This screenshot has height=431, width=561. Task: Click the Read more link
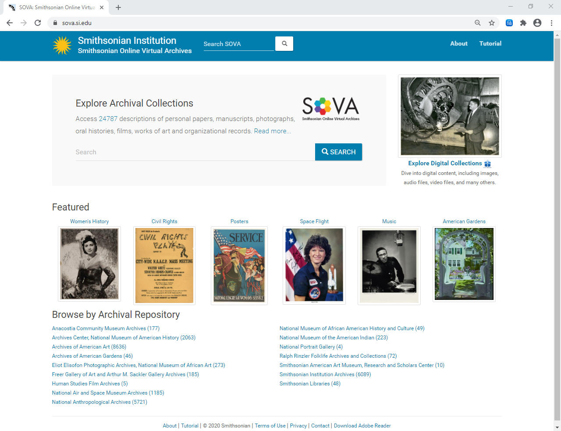[x=272, y=131]
